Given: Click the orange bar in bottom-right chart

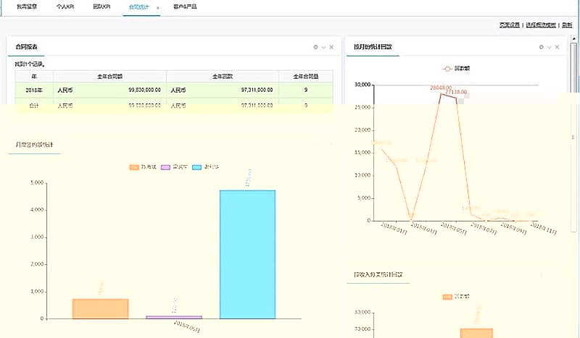Looking at the screenshot, I should pos(476,333).
